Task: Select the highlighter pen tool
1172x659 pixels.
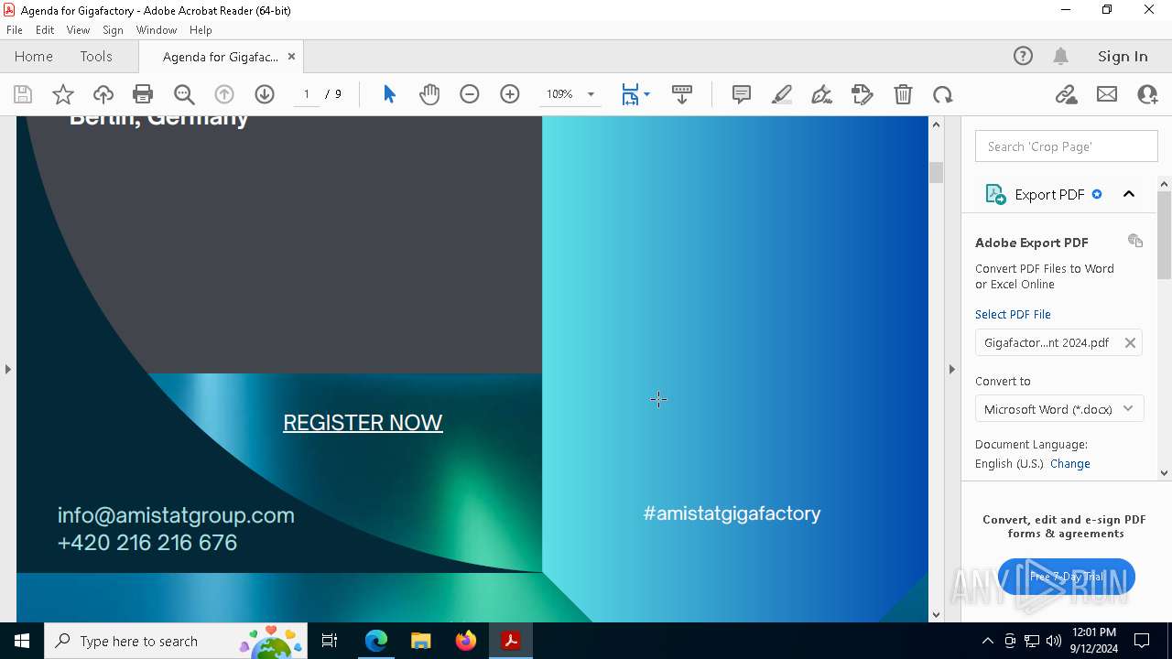Action: (782, 94)
